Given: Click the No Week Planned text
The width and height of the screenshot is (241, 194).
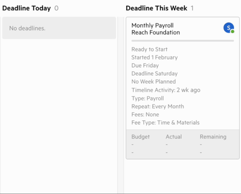Looking at the screenshot, I should 154,82.
